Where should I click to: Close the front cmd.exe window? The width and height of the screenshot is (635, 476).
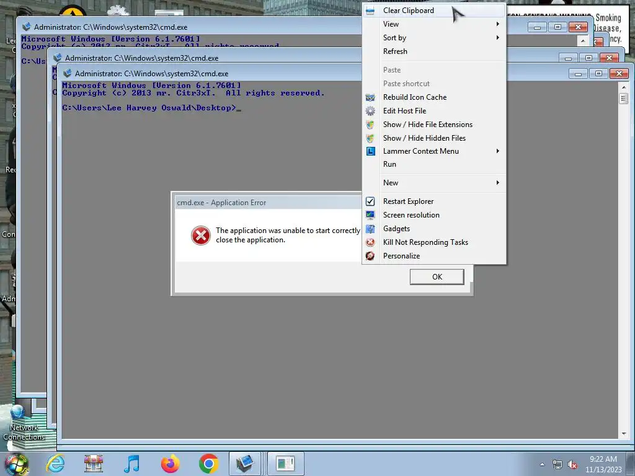tap(619, 74)
